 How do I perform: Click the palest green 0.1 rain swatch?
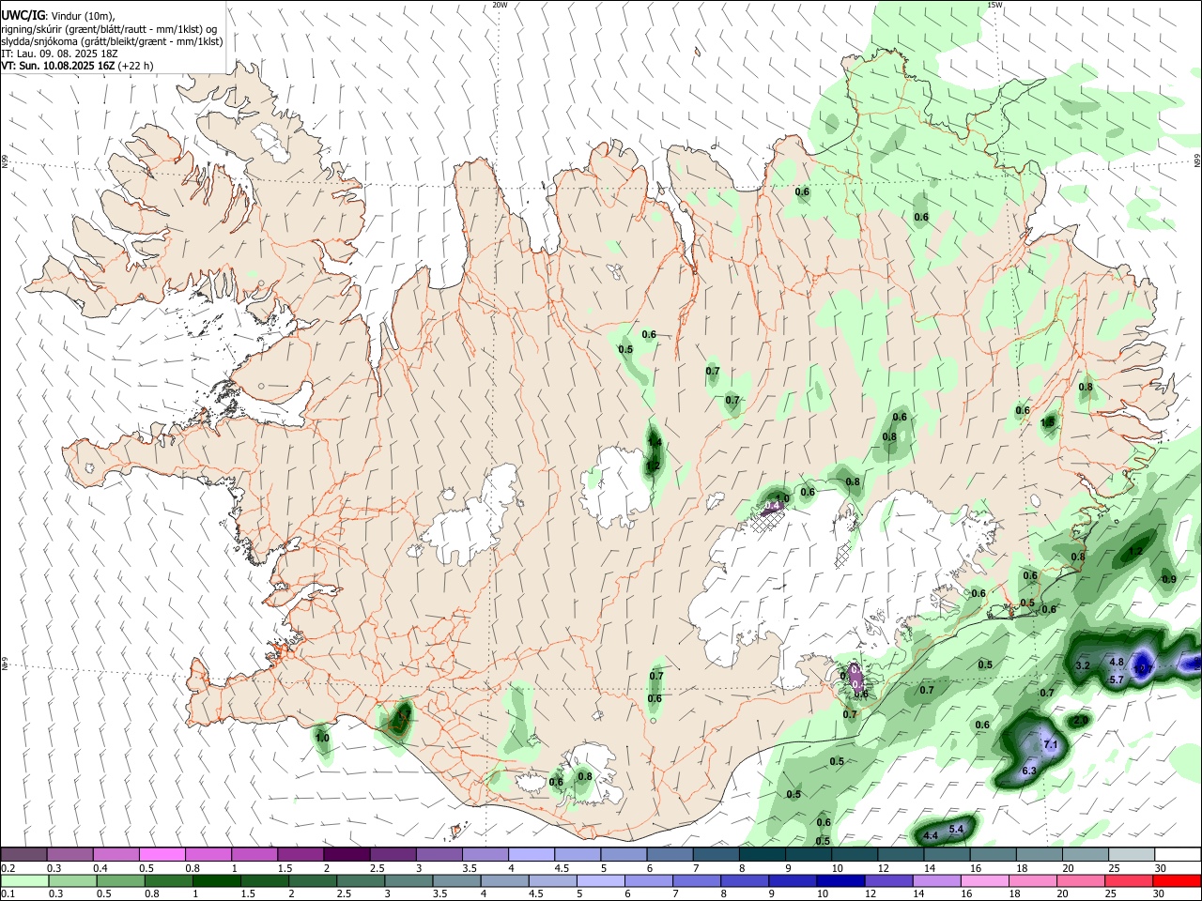point(24,881)
